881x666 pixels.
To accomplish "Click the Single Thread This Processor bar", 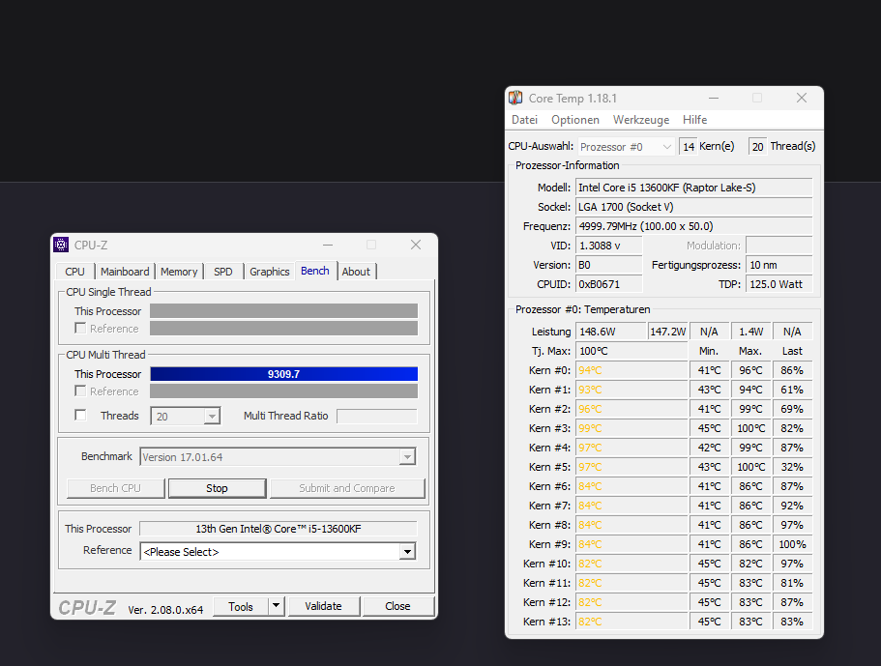I will (283, 310).
